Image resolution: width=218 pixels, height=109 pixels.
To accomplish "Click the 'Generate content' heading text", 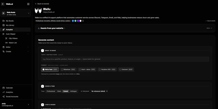I will [46, 40].
